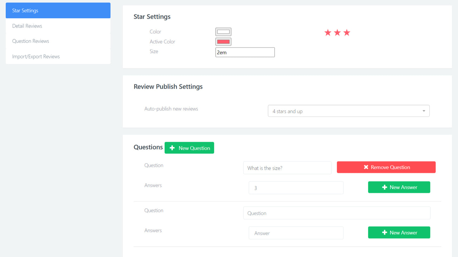Open the auto-publish new reviews dropdown

349,111
